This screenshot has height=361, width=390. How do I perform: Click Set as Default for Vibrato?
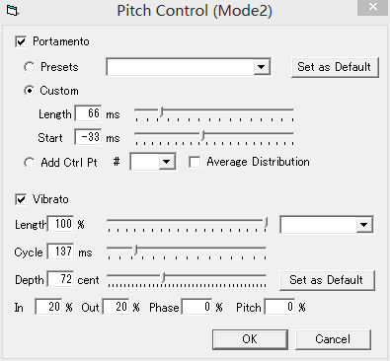[x=327, y=280]
